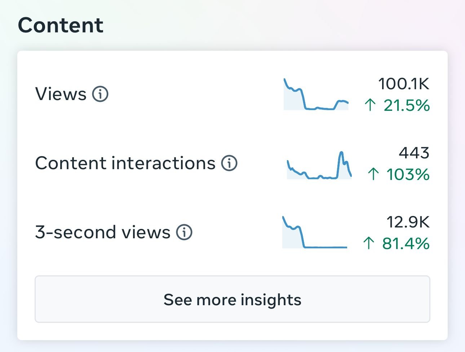The width and height of the screenshot is (465, 352).
Task: Click the Views metric label
Action: [x=61, y=94]
